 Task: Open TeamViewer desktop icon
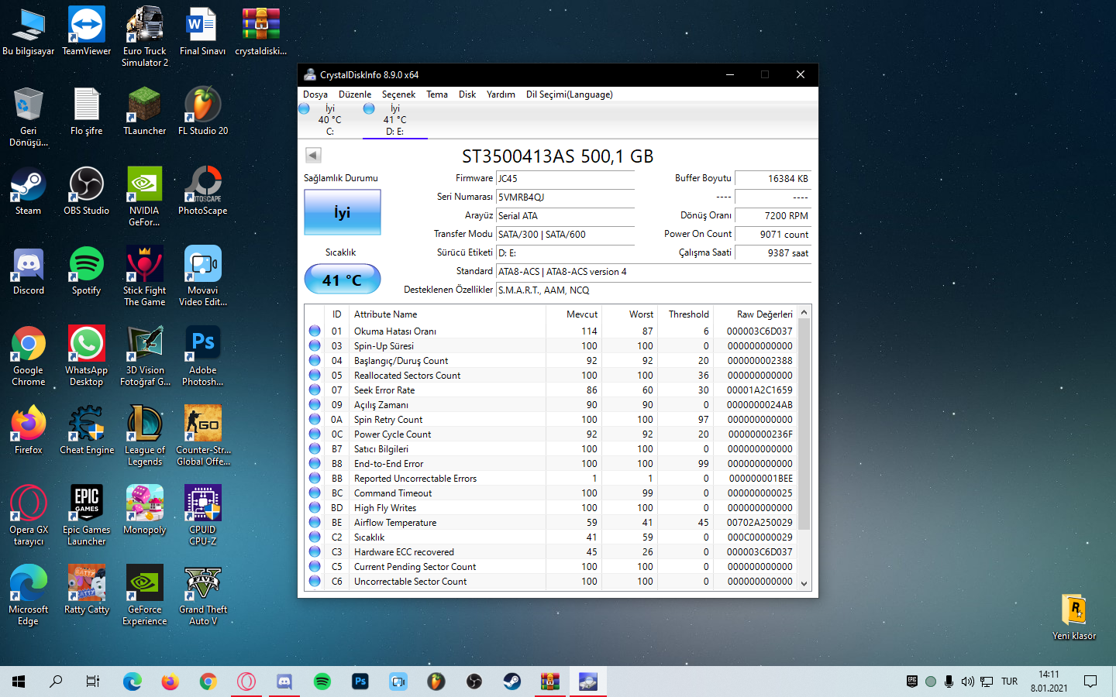click(87, 33)
